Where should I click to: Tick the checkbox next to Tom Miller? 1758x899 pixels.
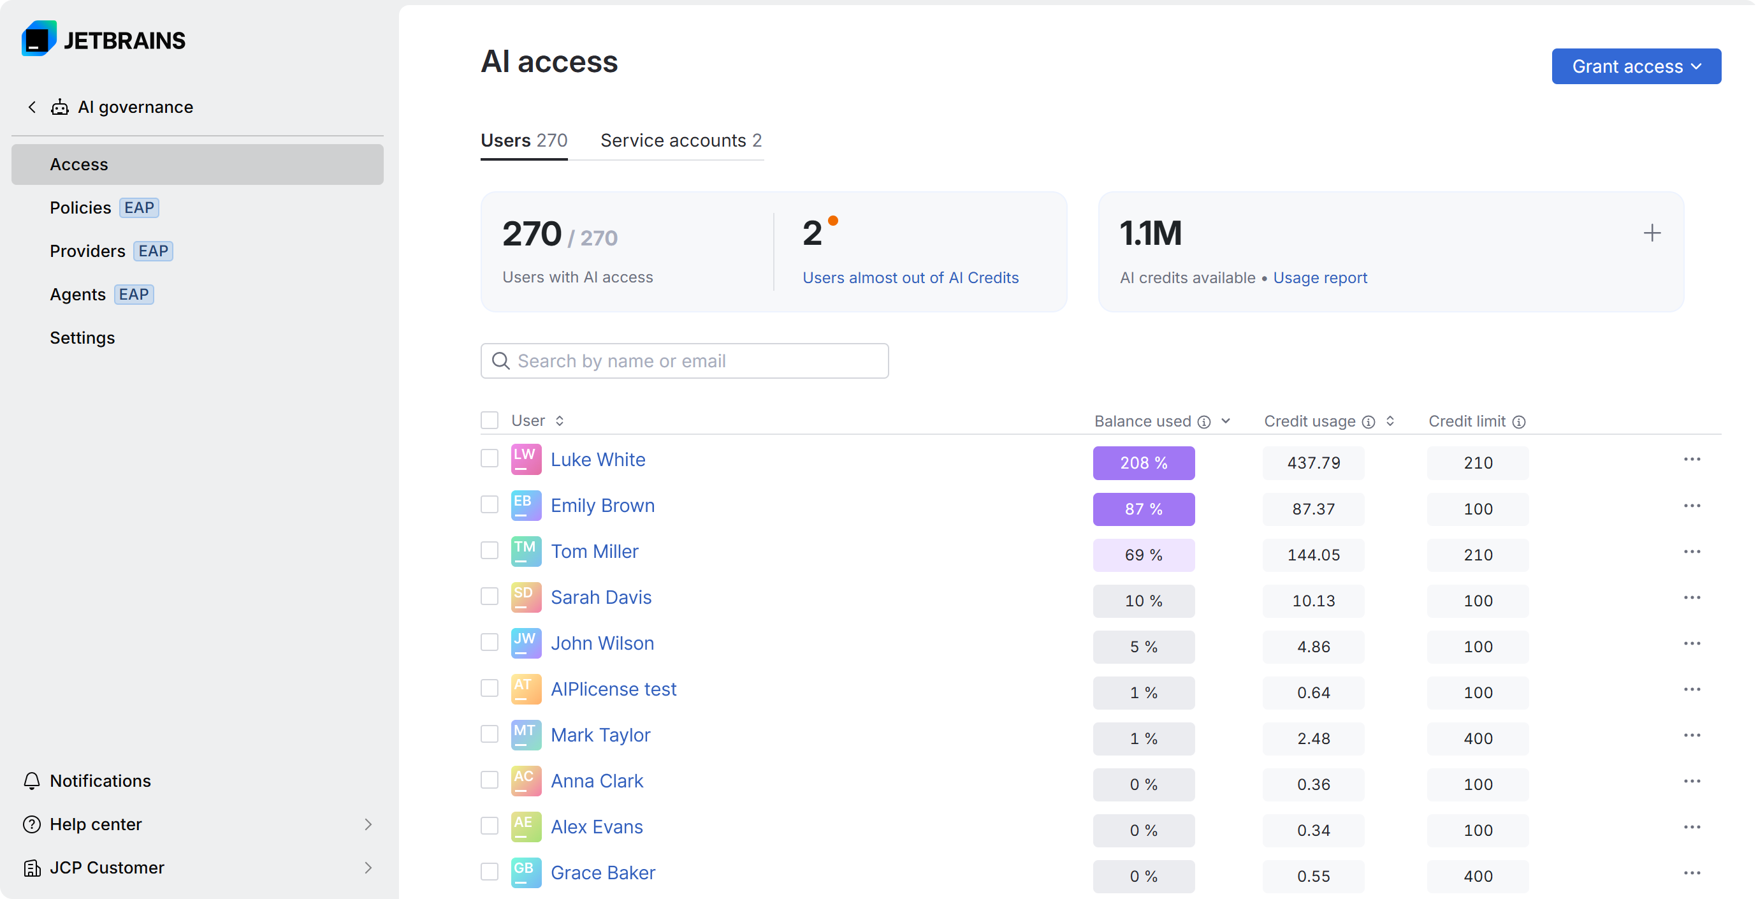tap(490, 550)
